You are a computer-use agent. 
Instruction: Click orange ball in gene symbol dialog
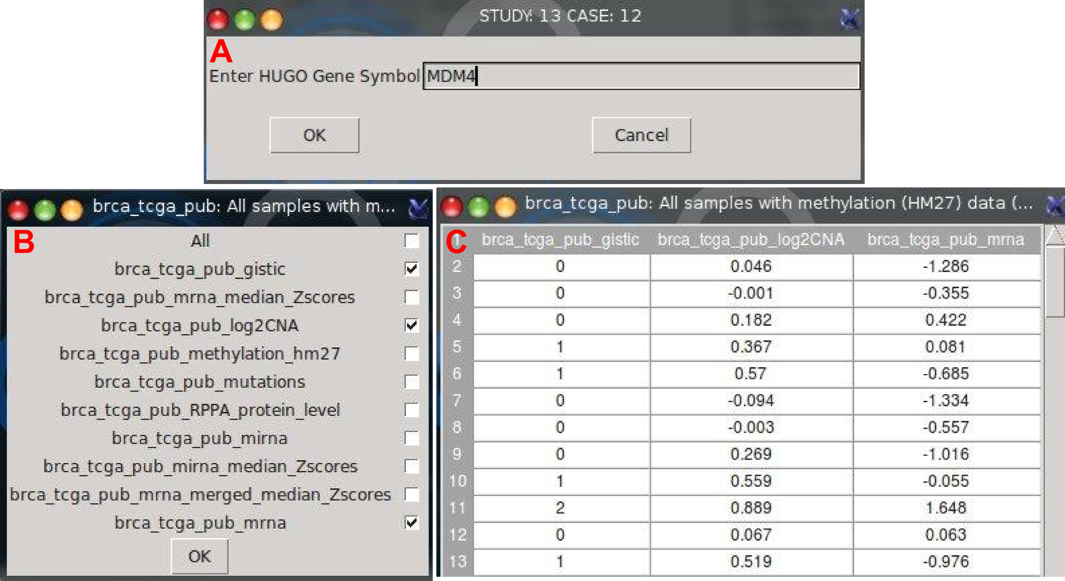[272, 19]
